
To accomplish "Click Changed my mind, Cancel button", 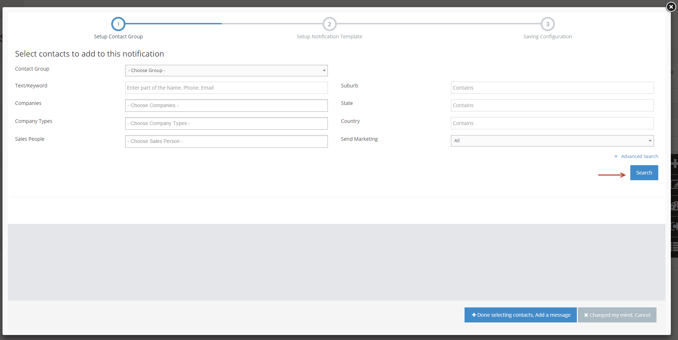I will coord(617,315).
